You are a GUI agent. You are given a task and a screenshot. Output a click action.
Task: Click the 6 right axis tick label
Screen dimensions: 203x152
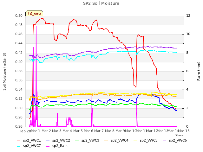pos(187,71)
